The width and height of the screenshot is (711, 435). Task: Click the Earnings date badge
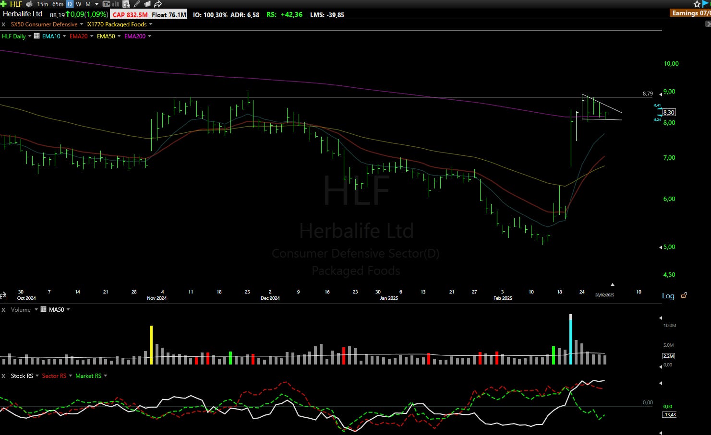tap(690, 13)
